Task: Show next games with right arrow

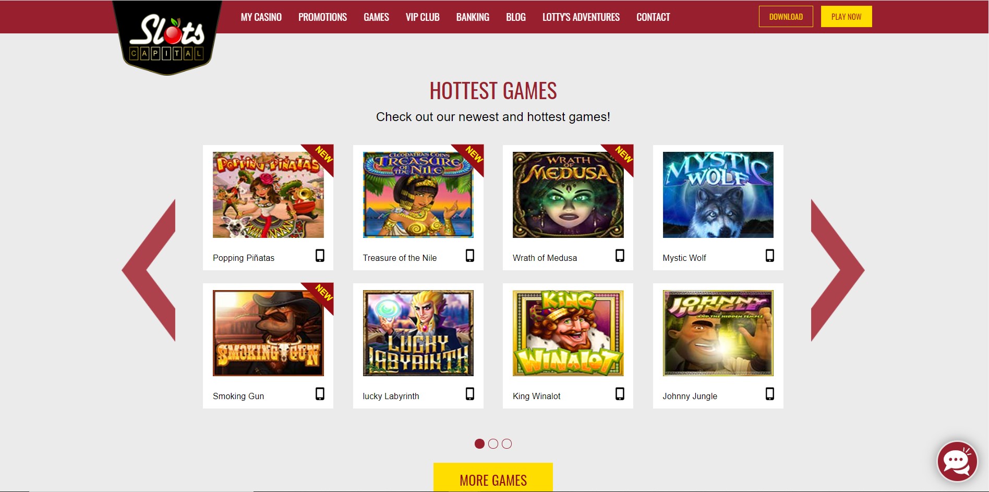Action: pyautogui.click(x=838, y=270)
